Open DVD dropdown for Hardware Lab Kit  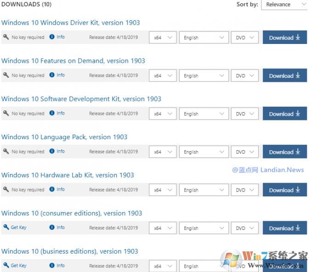(245, 190)
